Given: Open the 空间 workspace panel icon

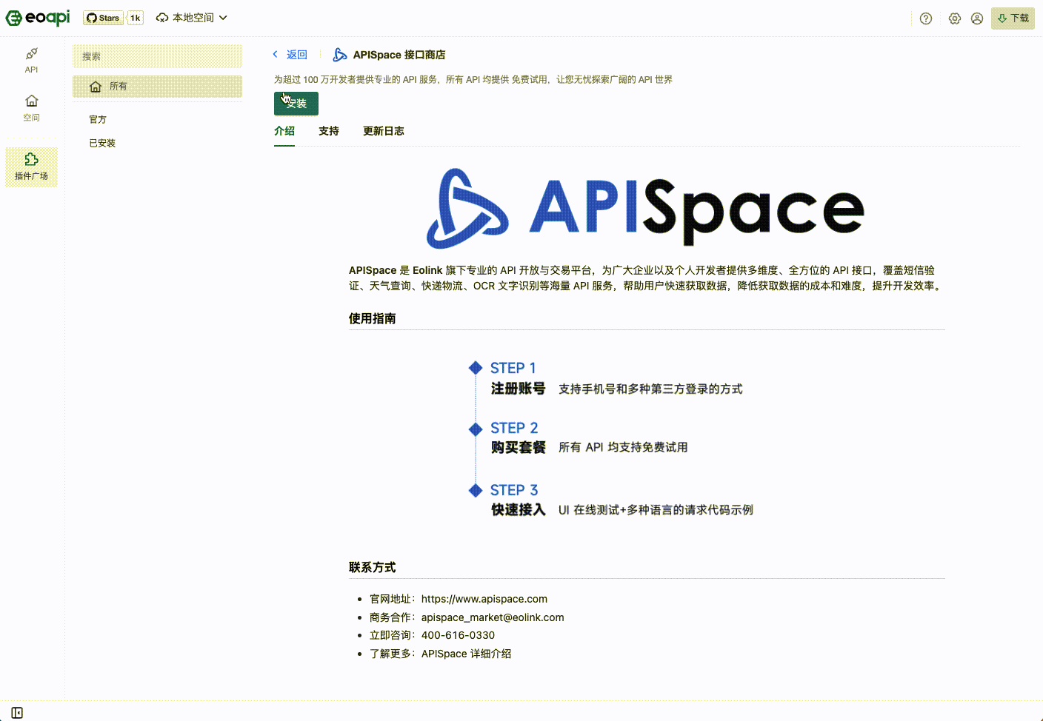Looking at the screenshot, I should click(x=31, y=107).
